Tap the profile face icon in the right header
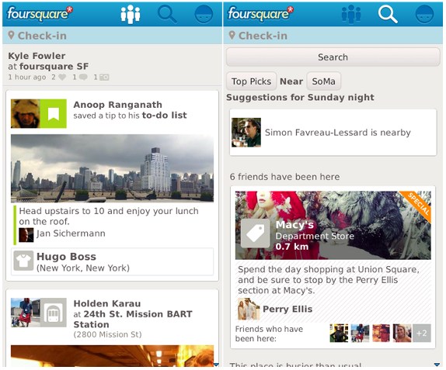This screenshot has height=370, width=446. click(x=424, y=14)
